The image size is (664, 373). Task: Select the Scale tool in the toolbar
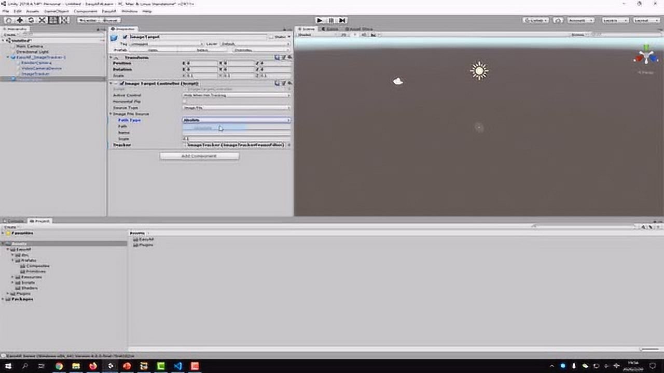point(43,20)
